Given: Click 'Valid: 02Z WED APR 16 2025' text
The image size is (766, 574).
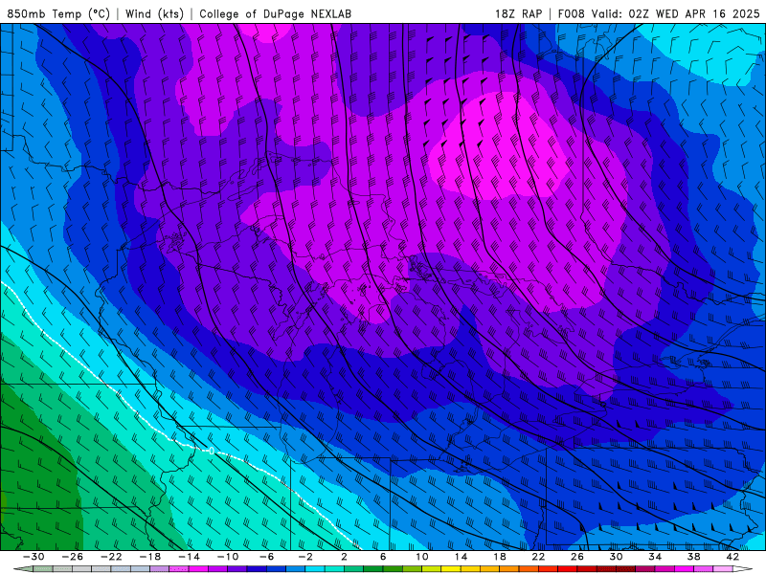Looking at the screenshot, I should click(676, 13).
